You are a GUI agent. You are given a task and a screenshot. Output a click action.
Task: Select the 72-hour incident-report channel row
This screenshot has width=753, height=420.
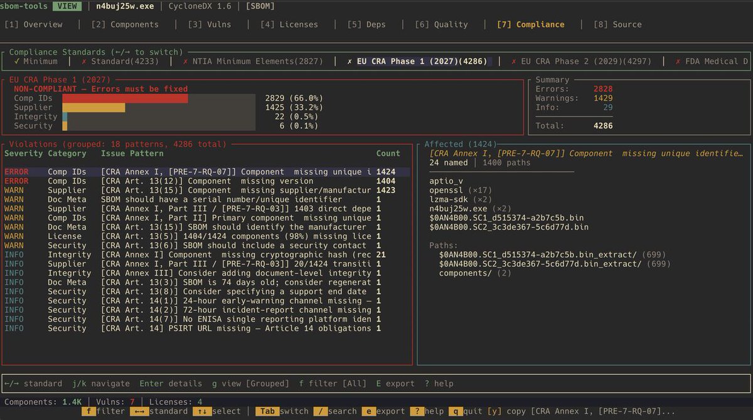click(206, 310)
